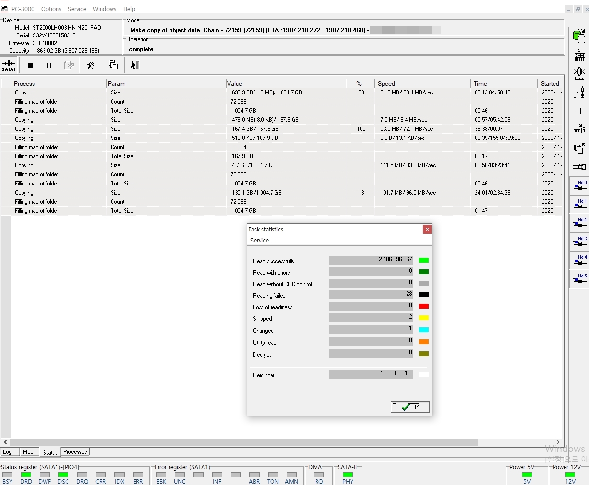The height and width of the screenshot is (485, 589).
Task: Open the Service menu in menu bar
Action: [77, 9]
